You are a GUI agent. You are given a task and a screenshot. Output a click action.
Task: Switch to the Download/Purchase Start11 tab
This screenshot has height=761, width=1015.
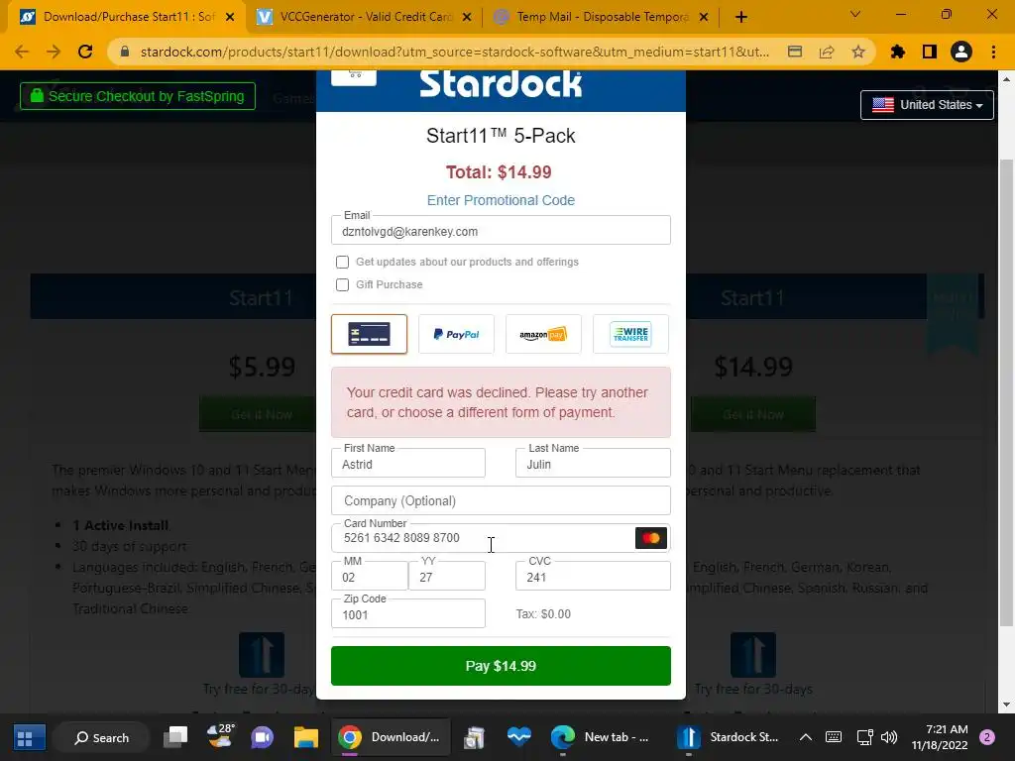(127, 17)
